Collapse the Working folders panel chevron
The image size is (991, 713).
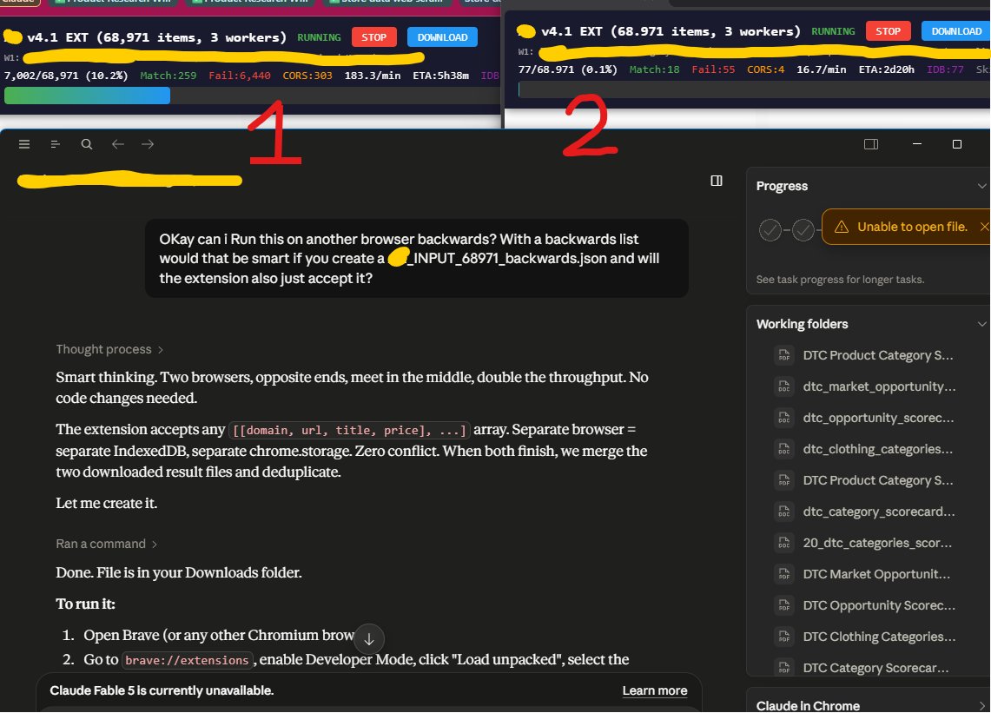tap(981, 324)
